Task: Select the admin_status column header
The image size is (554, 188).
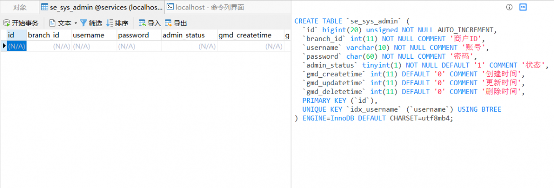Action: [189, 36]
